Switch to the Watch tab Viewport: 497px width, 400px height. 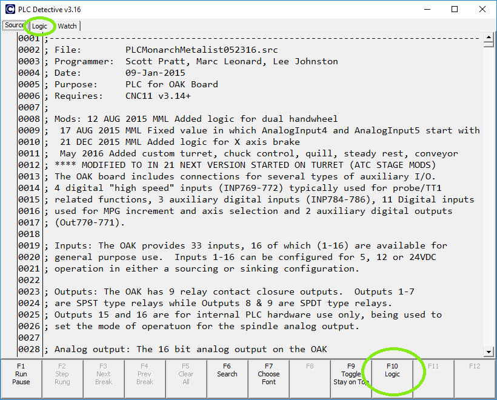67,26
